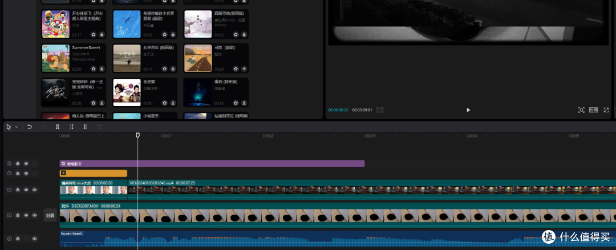Mute the DSCF2007.MOV main track
The height and width of the screenshot is (250, 616).
point(34,215)
